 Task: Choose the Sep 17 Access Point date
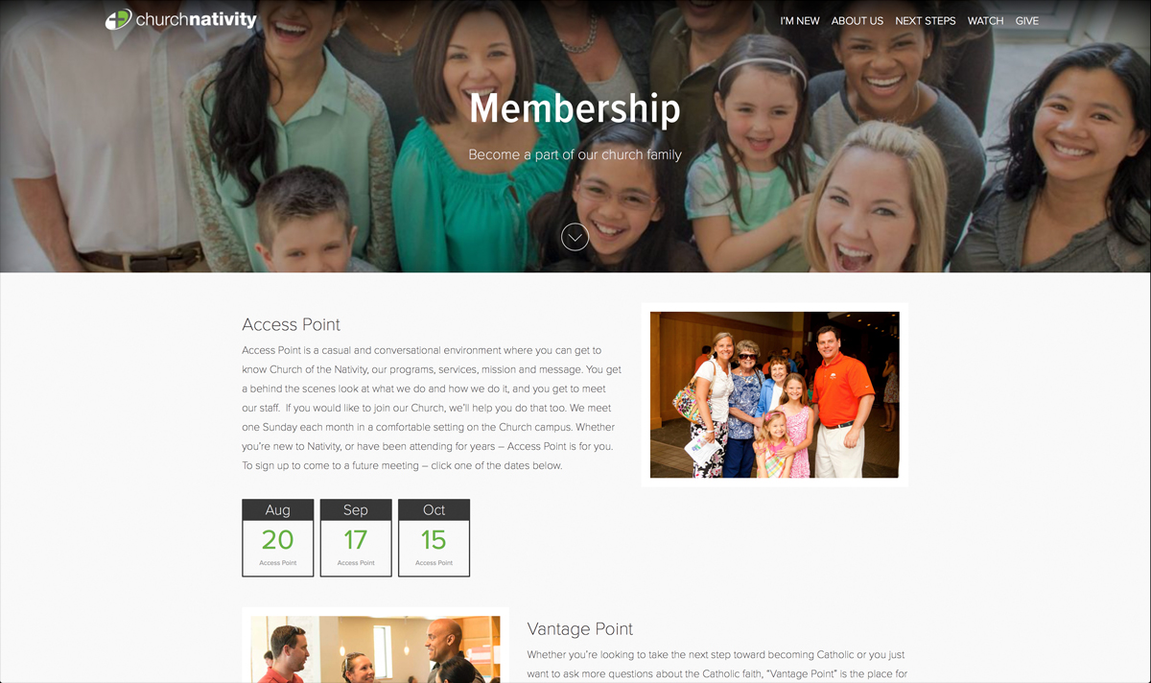pyautogui.click(x=356, y=538)
